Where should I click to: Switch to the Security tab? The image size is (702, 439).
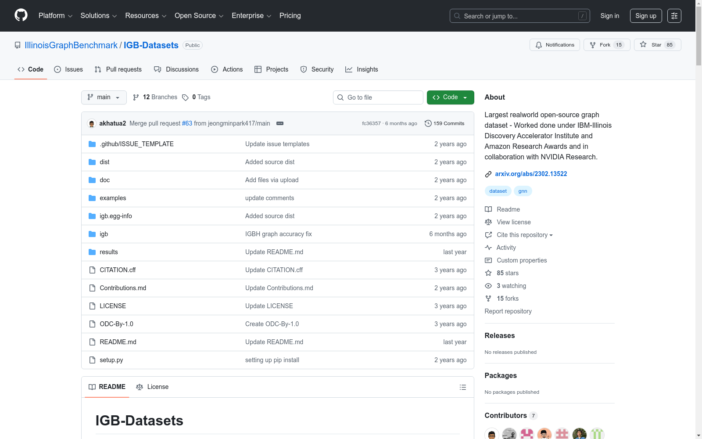[x=317, y=69]
